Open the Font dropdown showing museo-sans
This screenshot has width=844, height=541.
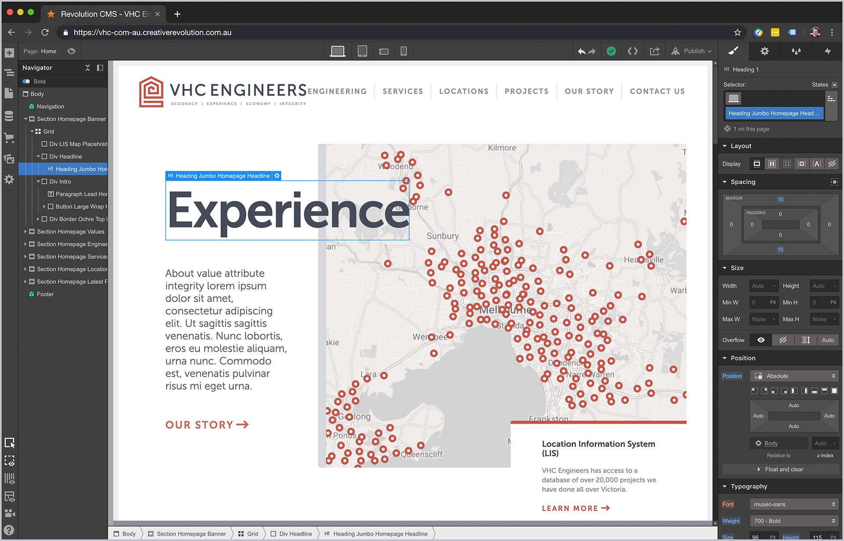pos(794,504)
